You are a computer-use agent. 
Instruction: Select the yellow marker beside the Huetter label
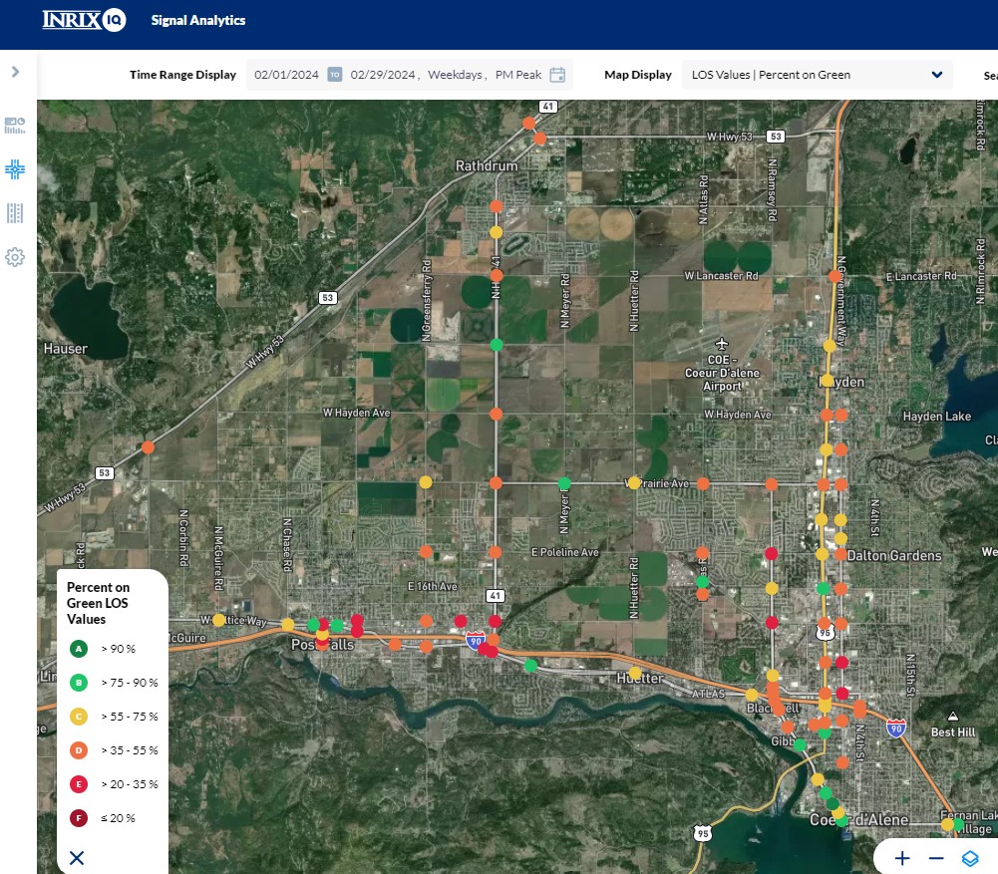(x=634, y=673)
